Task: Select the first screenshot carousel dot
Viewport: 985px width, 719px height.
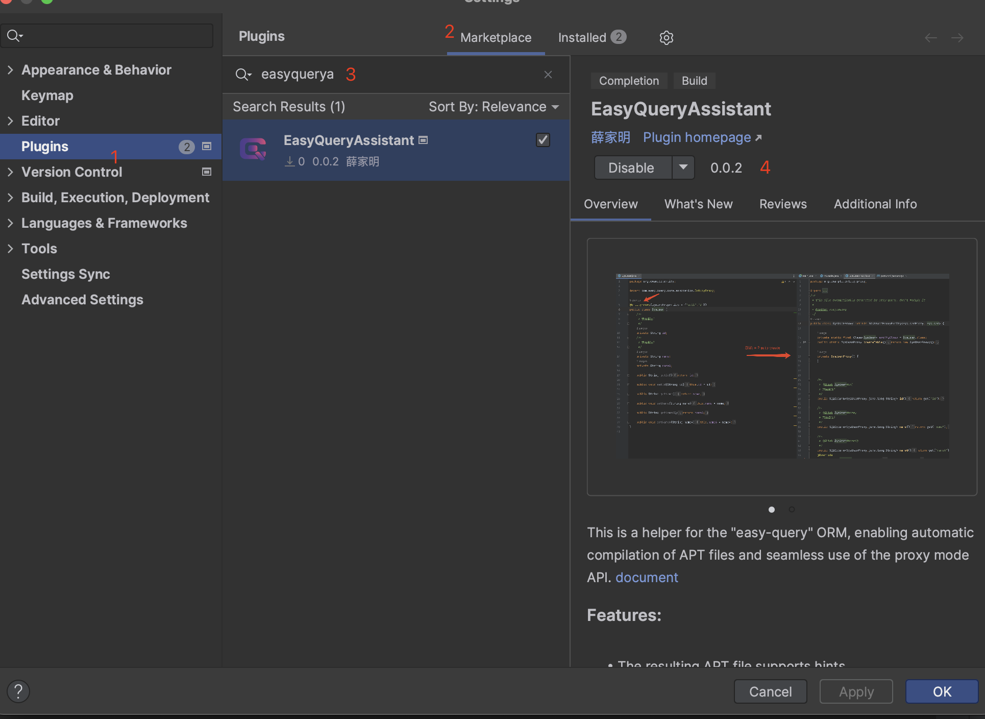Action: click(x=772, y=510)
